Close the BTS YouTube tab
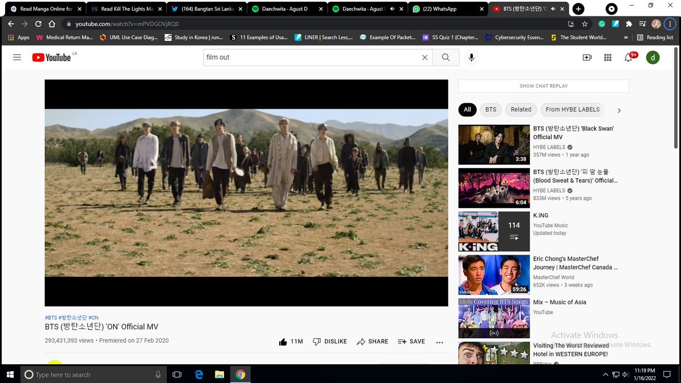This screenshot has width=681, height=383. pos(563,9)
